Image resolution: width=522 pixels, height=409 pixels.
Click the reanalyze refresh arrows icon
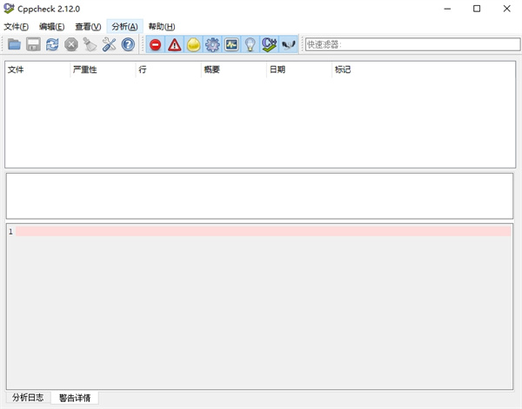52,44
